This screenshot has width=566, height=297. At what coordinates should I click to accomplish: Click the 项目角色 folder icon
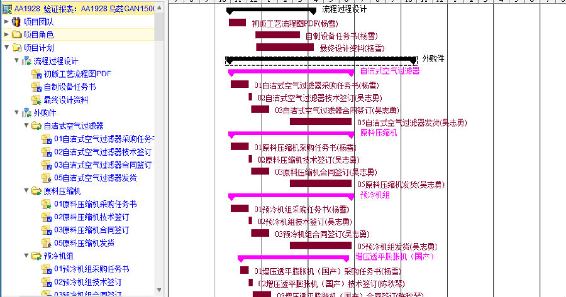click(16, 35)
